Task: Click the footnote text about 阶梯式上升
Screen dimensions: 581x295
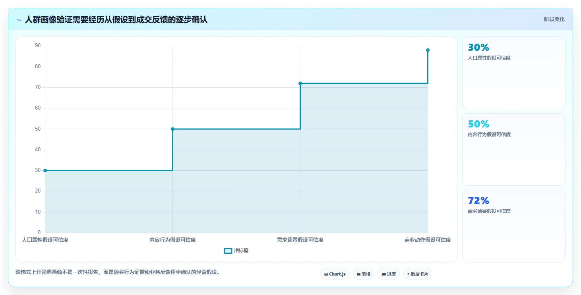Action: pyautogui.click(x=118, y=272)
